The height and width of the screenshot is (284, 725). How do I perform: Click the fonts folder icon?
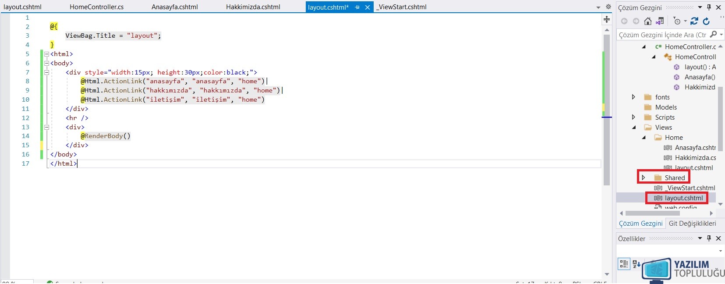coord(648,97)
